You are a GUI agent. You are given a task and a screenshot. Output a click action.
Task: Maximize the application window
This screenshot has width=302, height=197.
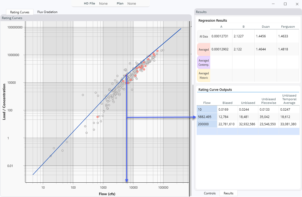tap(285, 4)
